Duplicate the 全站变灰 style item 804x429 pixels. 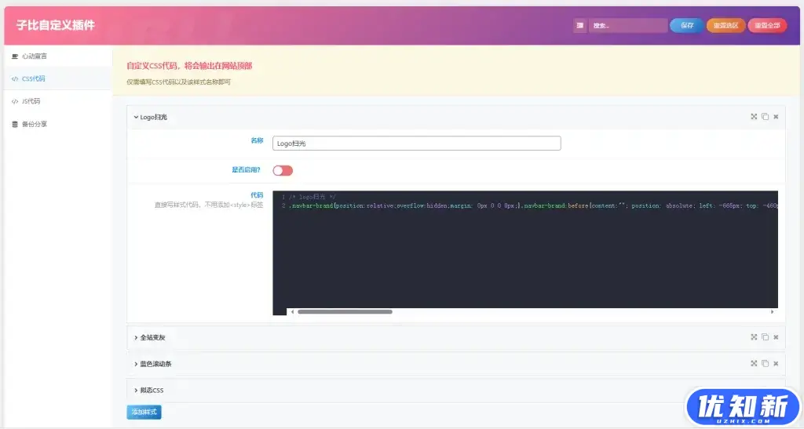pos(765,337)
